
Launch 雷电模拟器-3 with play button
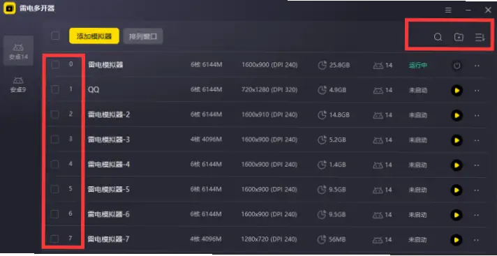coord(457,140)
